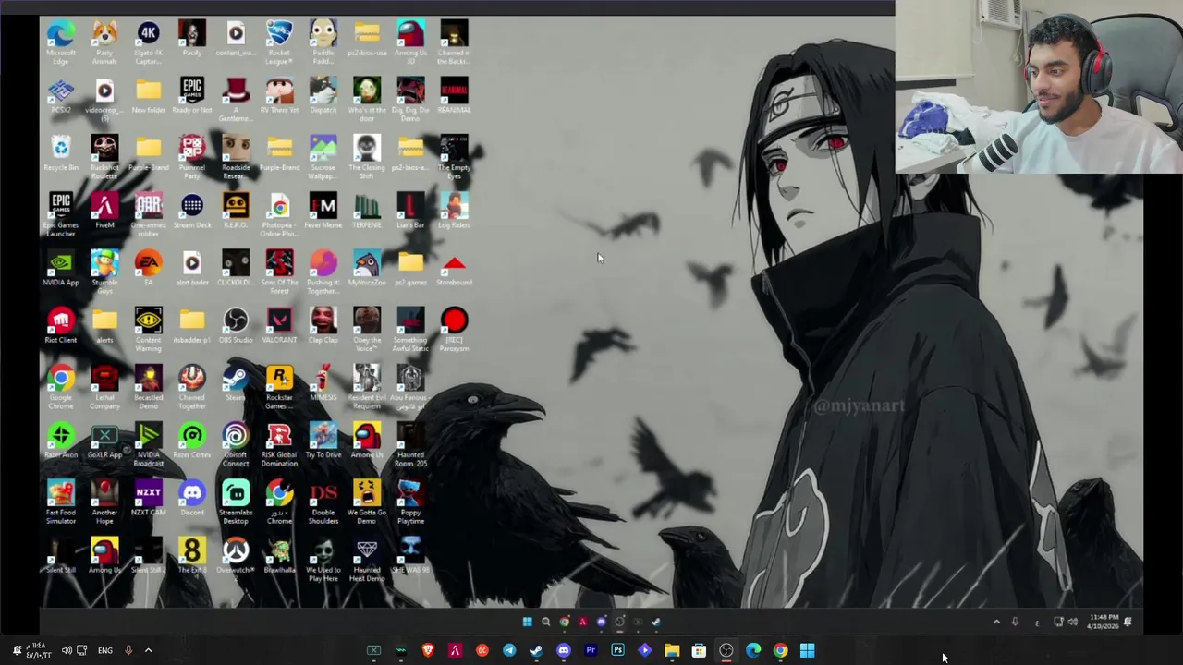Open the Razer Axon desktop icon
The image size is (1183, 665).
(x=61, y=440)
